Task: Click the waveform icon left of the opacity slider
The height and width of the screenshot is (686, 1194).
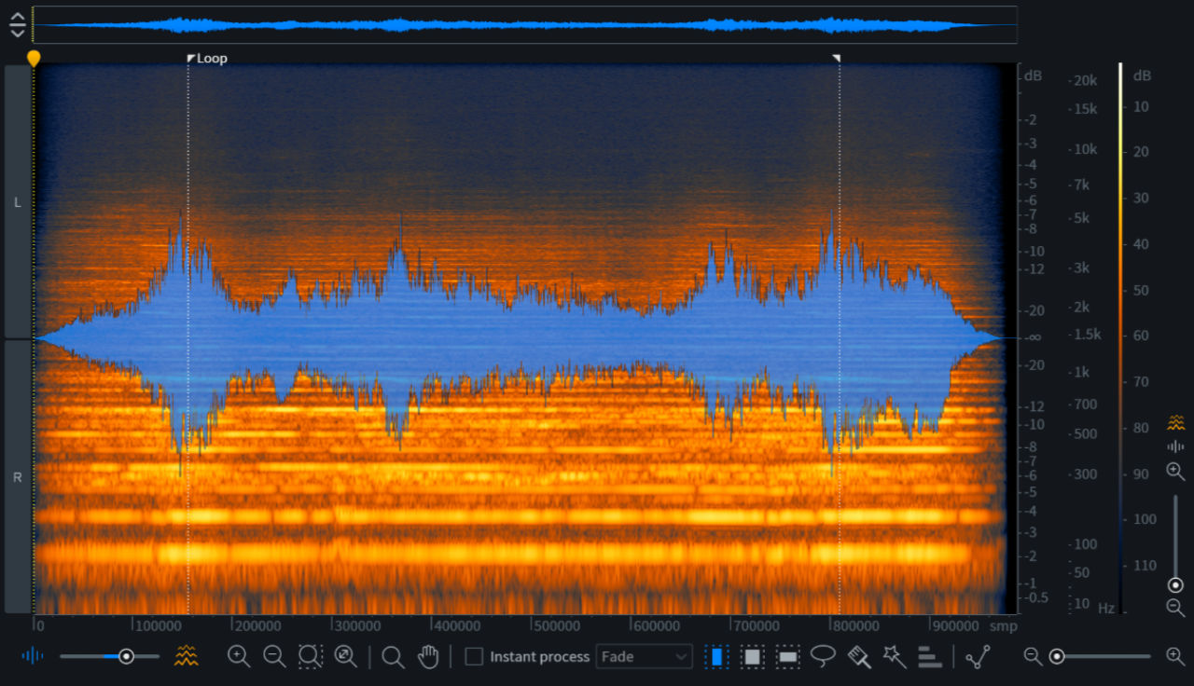Action: [x=33, y=656]
